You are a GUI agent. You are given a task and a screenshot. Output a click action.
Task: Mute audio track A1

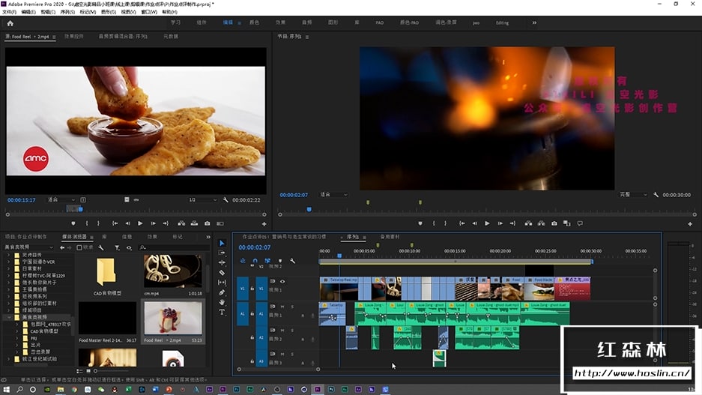click(282, 307)
